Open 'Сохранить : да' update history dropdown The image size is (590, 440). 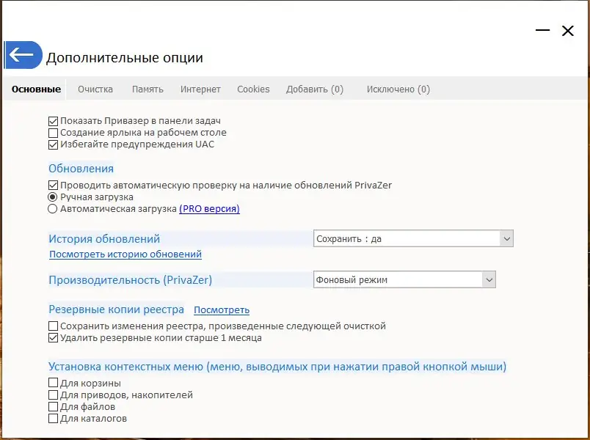(x=413, y=238)
